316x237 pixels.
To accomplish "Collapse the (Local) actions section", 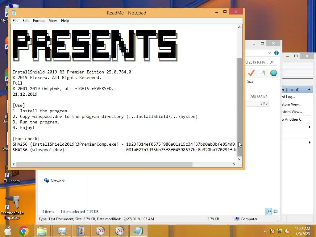I will pos(309,89).
